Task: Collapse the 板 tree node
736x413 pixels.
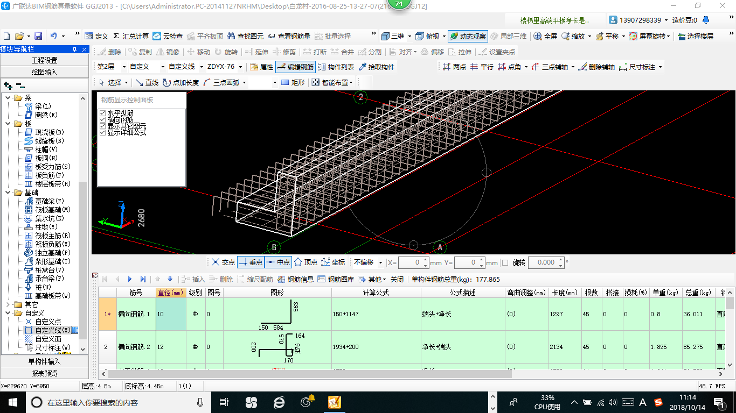Action: point(8,124)
